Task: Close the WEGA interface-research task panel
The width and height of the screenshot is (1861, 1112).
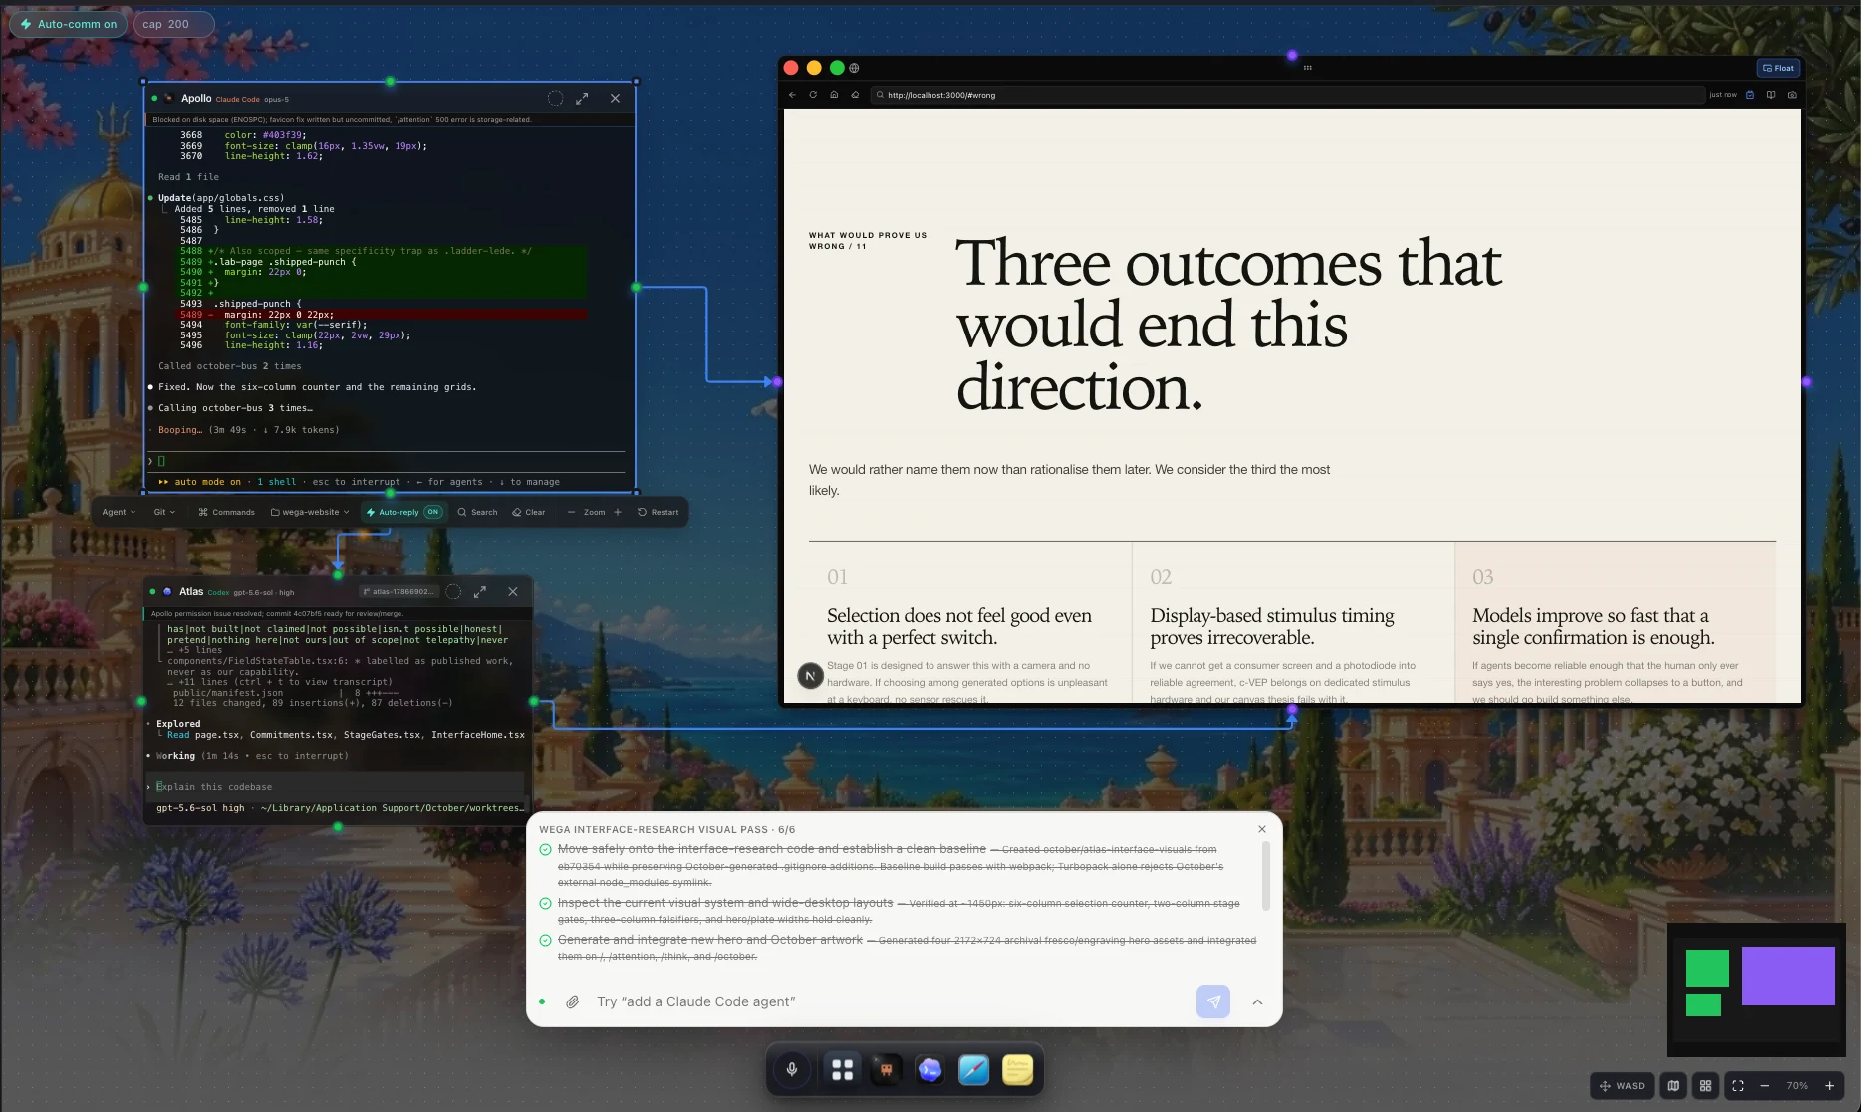Action: [1262, 829]
